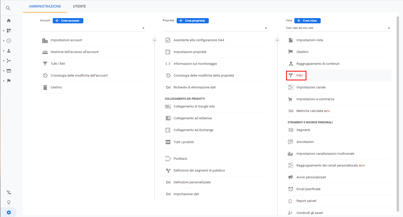Expand the Conversions section arrow in sidebar

4,81
